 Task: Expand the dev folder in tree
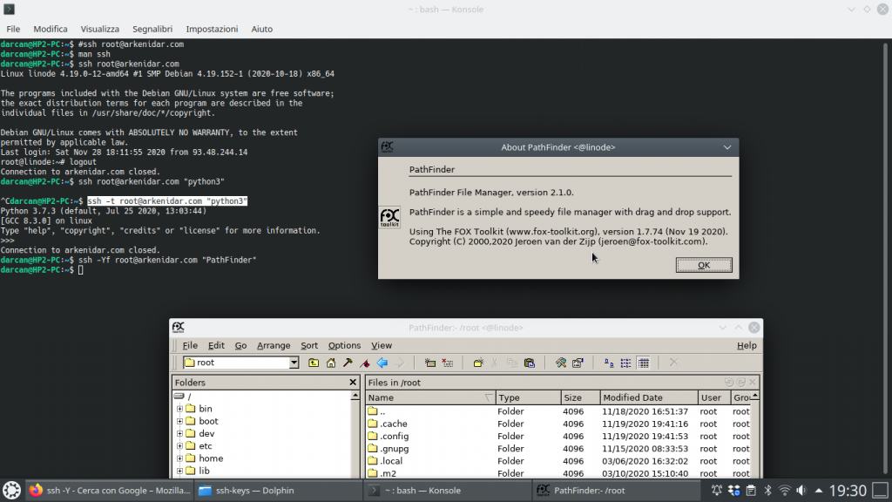click(179, 434)
